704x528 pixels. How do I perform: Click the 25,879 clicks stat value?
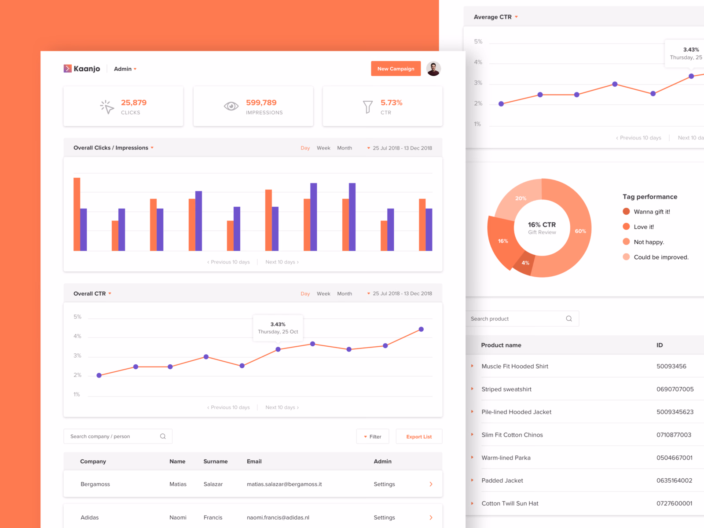(x=134, y=103)
